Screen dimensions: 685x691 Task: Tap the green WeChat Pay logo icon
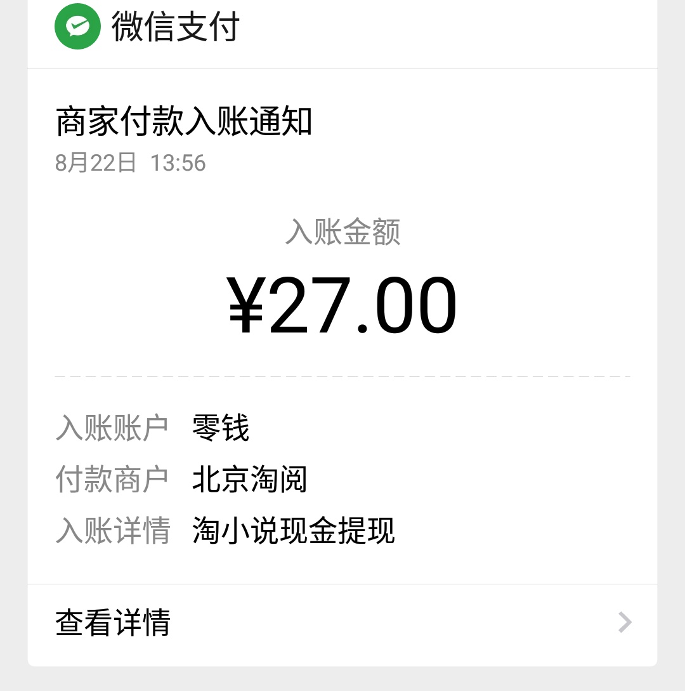[77, 27]
